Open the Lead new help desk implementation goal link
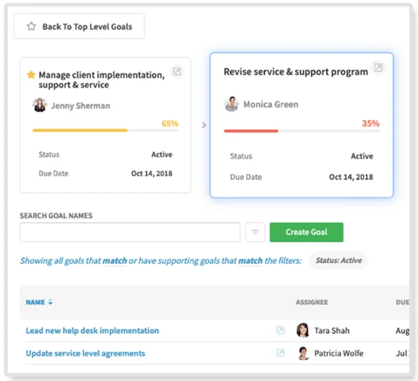Viewport: 418px width, 381px height. click(x=92, y=331)
